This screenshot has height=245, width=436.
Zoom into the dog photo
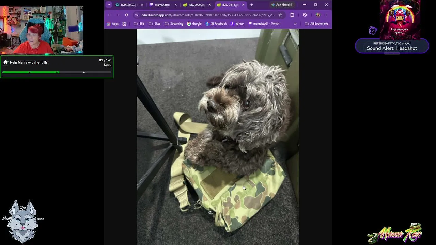[218, 137]
